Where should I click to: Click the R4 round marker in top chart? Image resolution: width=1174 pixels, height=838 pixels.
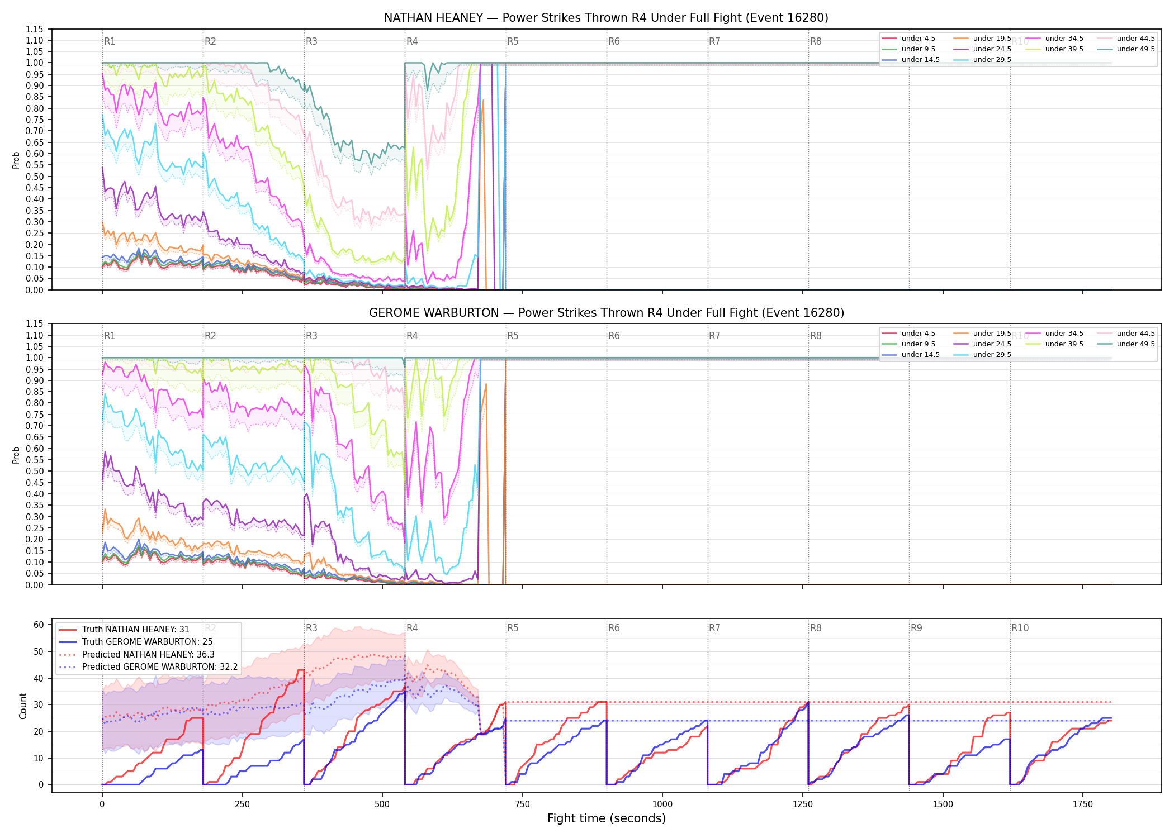coord(412,41)
